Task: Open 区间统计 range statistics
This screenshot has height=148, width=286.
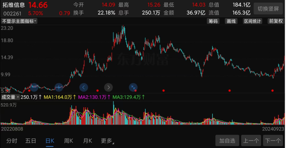Action: pyautogui.click(x=252, y=21)
